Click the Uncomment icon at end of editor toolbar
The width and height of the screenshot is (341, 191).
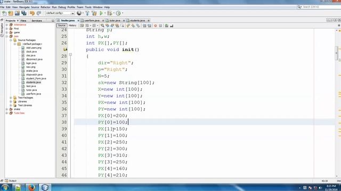pyautogui.click(x=172, y=25)
